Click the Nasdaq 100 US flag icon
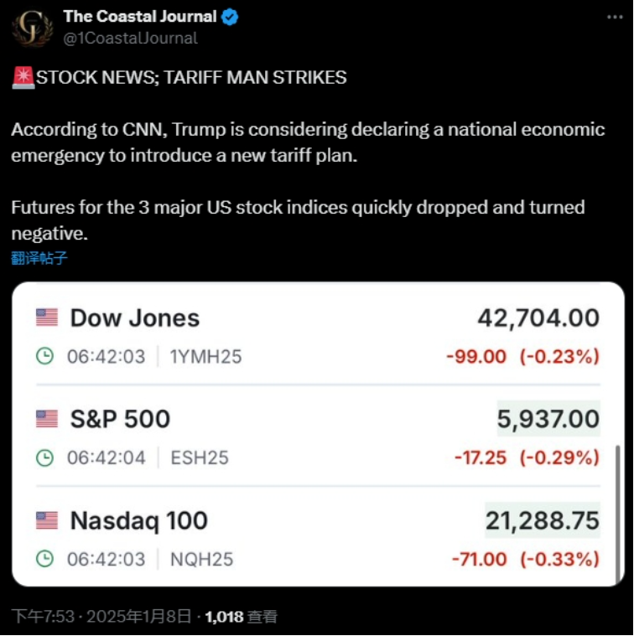This screenshot has height=636, width=634. coord(47,520)
